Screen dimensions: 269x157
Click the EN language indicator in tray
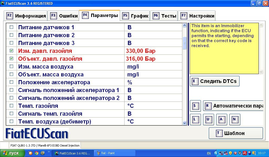pos(209,153)
